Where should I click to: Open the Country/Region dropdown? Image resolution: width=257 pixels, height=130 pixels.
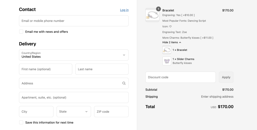[x=74, y=55]
